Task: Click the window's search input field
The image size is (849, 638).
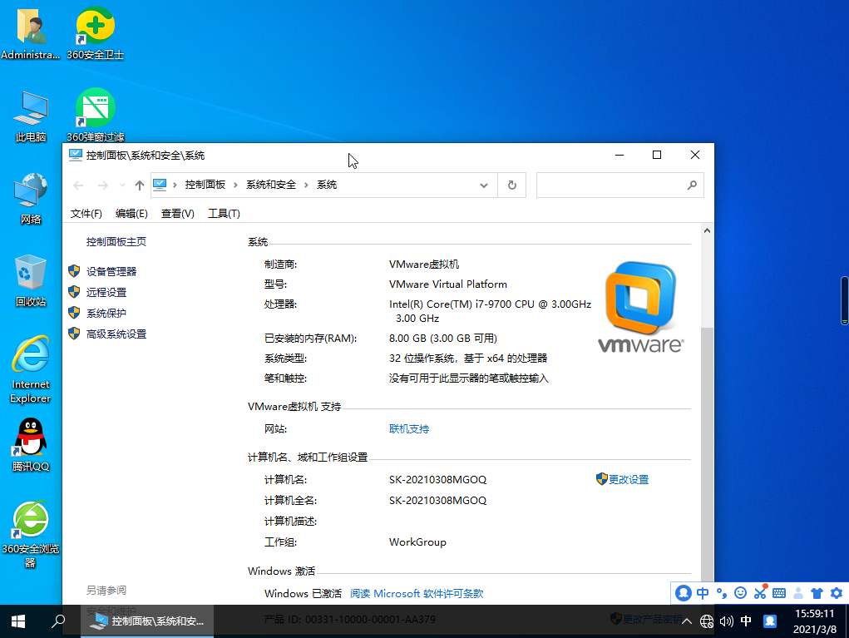Action: point(620,185)
